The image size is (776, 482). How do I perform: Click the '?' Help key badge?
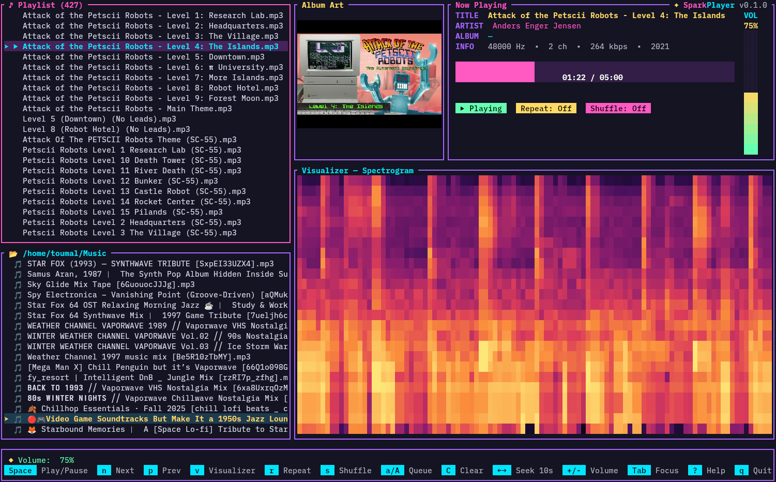point(695,471)
